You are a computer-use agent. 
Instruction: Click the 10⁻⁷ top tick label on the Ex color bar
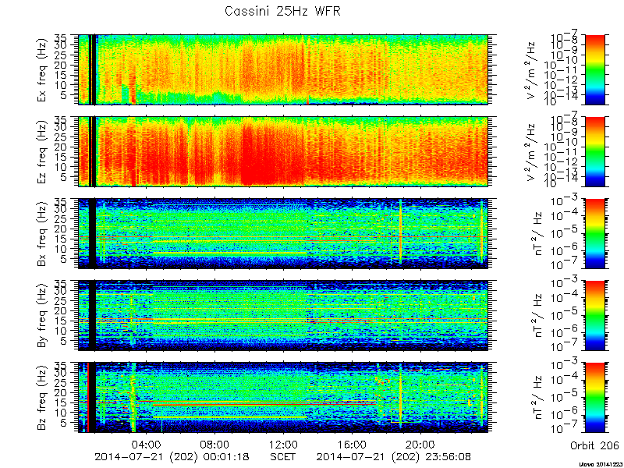tap(564, 38)
